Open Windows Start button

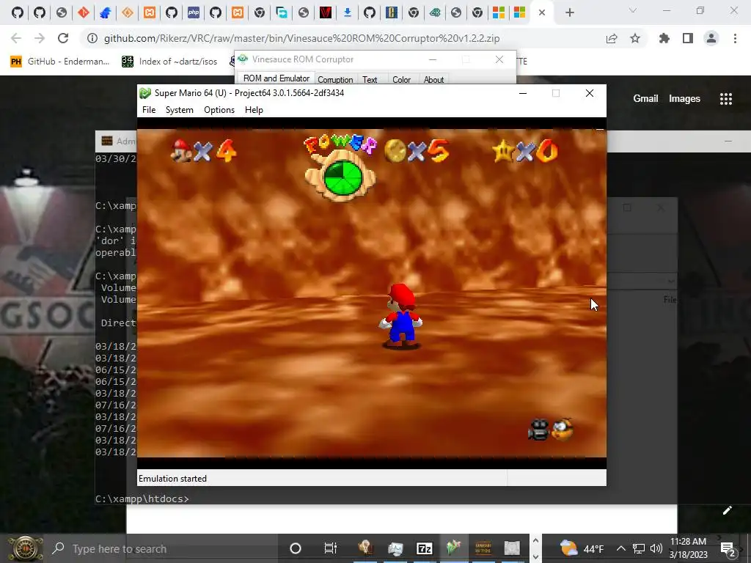point(25,548)
